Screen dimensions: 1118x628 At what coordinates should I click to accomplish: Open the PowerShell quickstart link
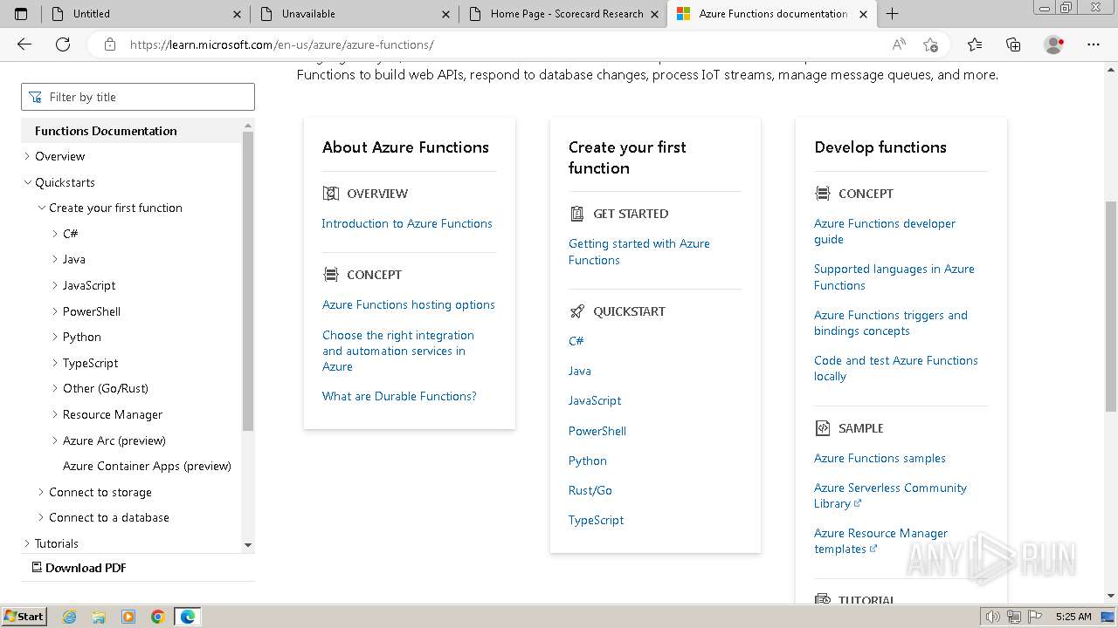[x=597, y=431]
